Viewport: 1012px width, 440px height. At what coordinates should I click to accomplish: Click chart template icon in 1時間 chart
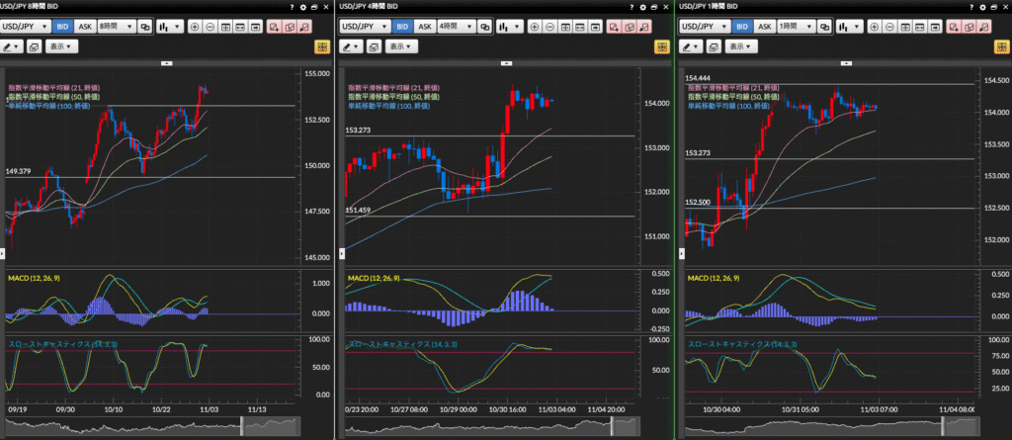(710, 46)
